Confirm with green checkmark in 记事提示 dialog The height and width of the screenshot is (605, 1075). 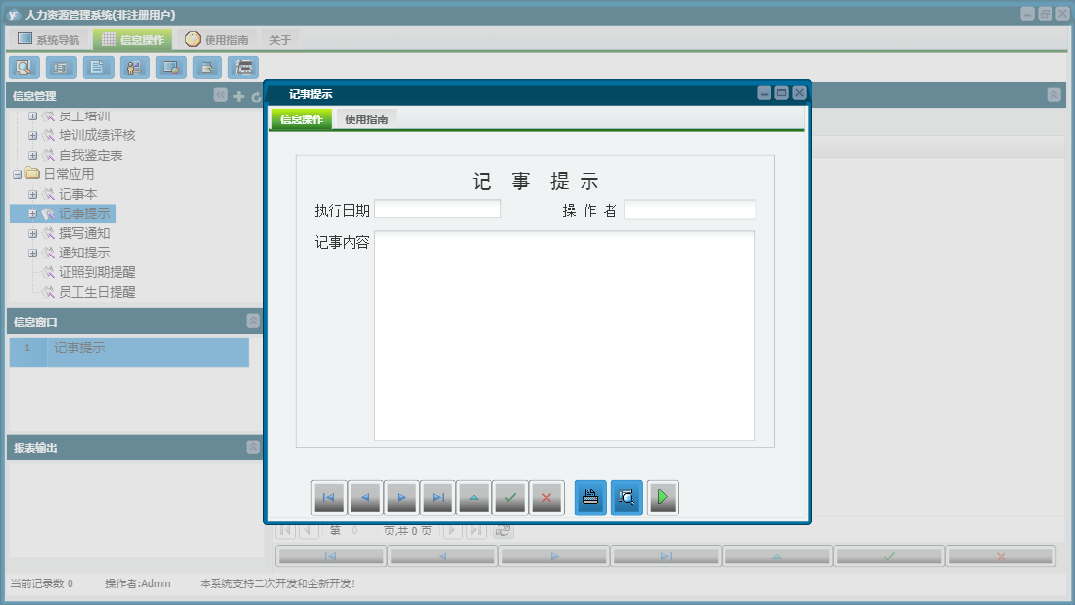510,497
